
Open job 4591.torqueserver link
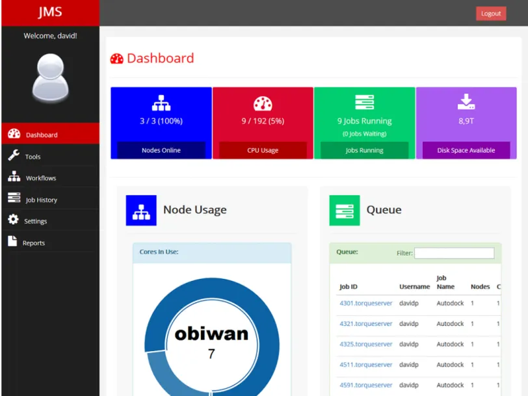(365, 385)
